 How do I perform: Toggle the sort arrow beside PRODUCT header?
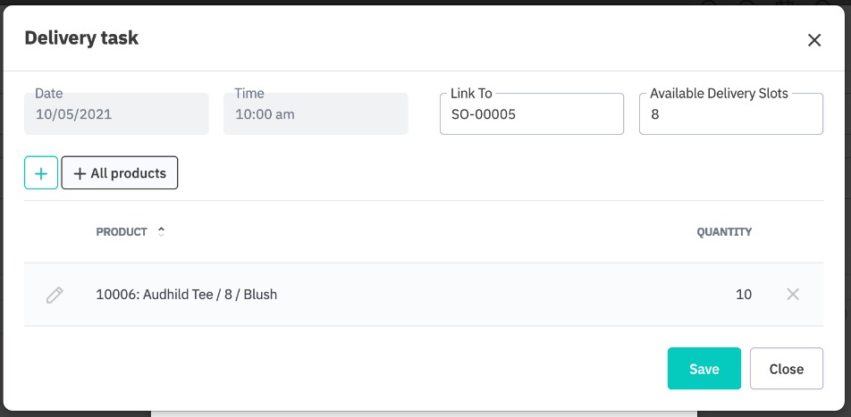coord(162,231)
